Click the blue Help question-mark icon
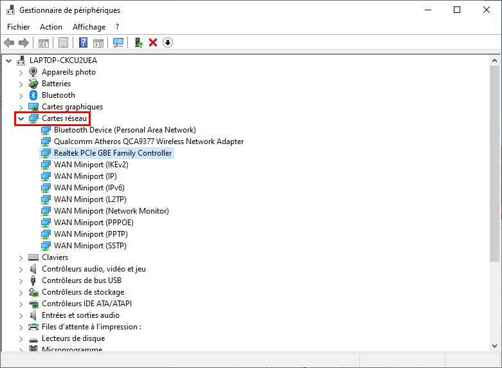This screenshot has width=502, height=368. 83,42
